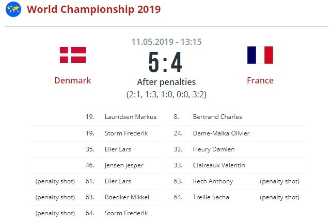The width and height of the screenshot is (332, 223).
Task: Select Fleury Damien goal entry
Action: point(214,149)
